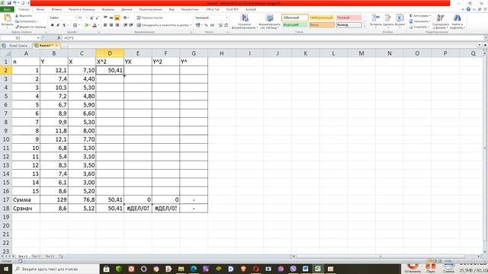Switch to the Formulas (Формулы) tab
The image size is (488, 274).
[108, 9]
